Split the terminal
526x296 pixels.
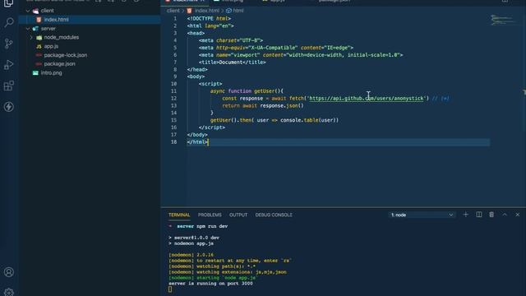click(x=479, y=215)
